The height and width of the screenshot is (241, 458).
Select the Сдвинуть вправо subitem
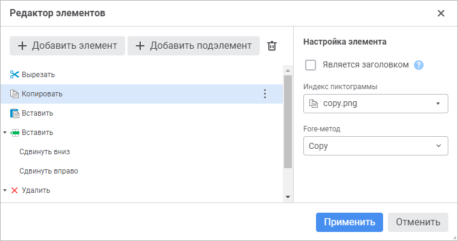click(48, 171)
